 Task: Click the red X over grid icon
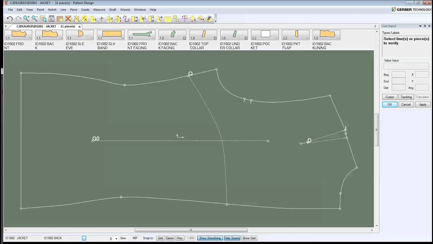tap(68, 19)
